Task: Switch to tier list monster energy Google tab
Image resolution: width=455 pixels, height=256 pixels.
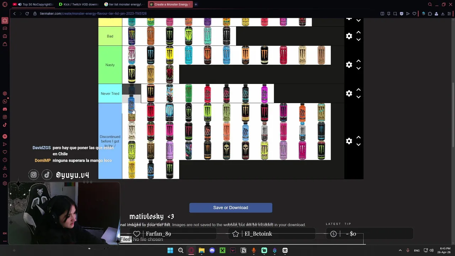Action: (x=124, y=4)
